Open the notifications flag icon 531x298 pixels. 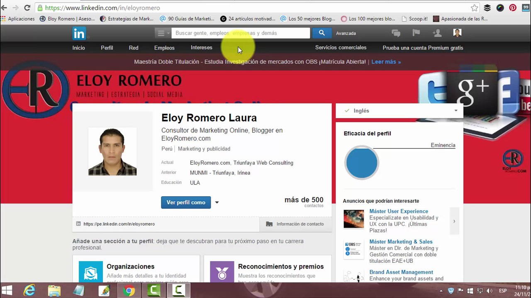[416, 33]
